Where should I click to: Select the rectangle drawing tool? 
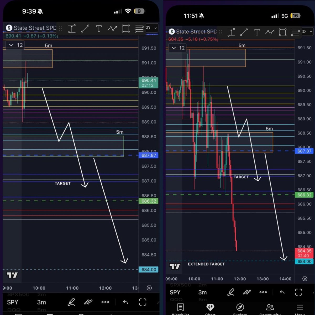282,32
